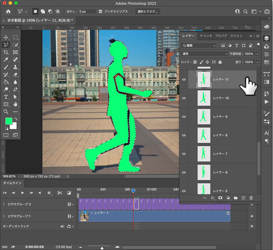Toggle the anti-alias checkbox
Viewport: 273px width, 250px height.
pos(100,12)
